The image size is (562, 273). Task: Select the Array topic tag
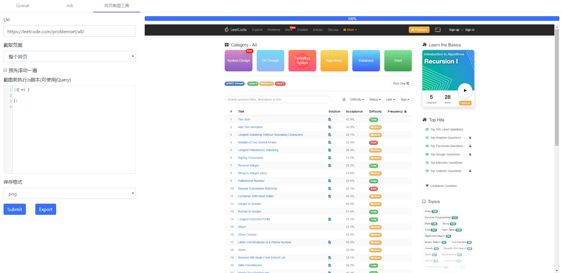(431, 211)
